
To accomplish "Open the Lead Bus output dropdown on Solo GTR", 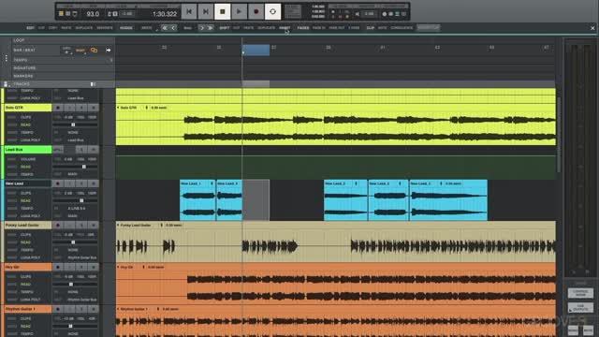I will point(76,140).
